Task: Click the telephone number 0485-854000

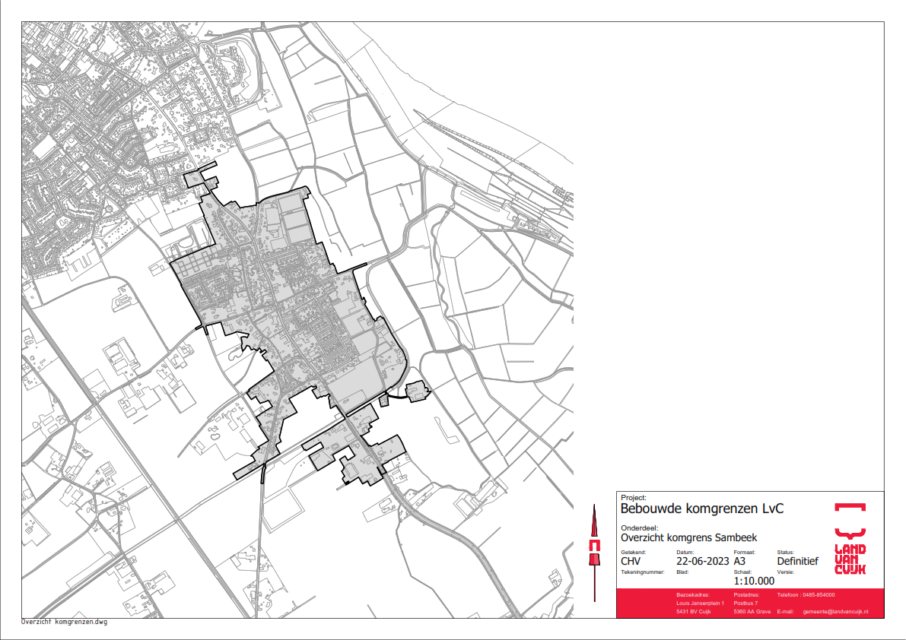Action: point(819,594)
